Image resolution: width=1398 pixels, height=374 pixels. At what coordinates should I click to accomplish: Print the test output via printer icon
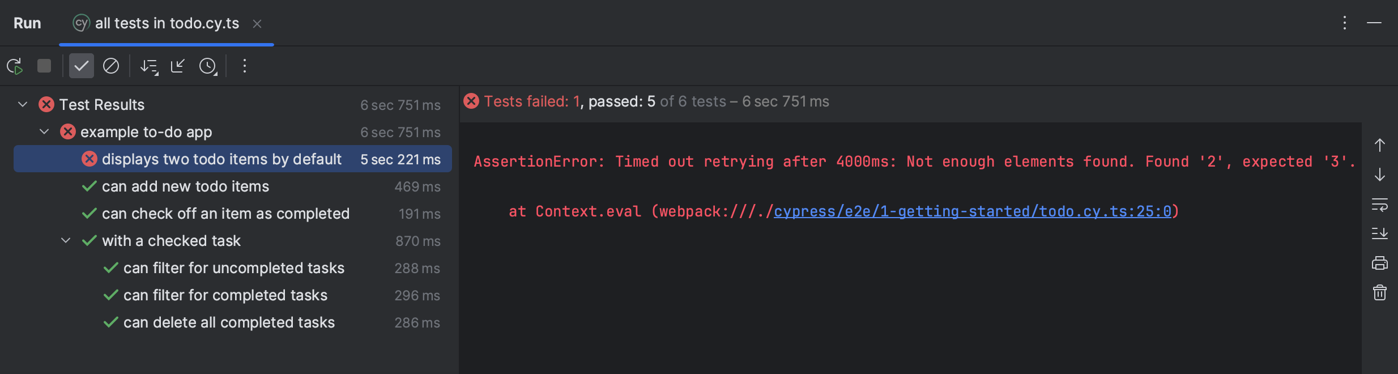point(1380,262)
